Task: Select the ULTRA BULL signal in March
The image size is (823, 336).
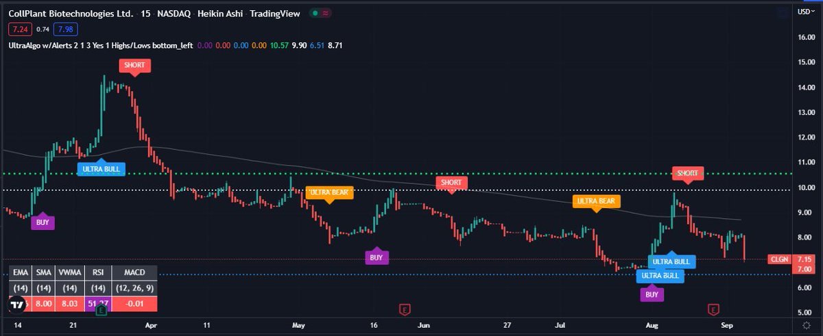Action: (101, 168)
